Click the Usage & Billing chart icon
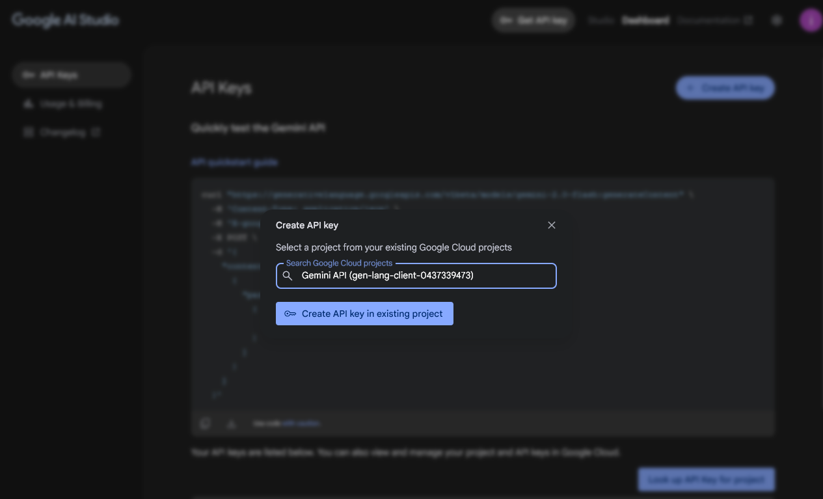Image resolution: width=823 pixels, height=499 pixels. point(29,103)
